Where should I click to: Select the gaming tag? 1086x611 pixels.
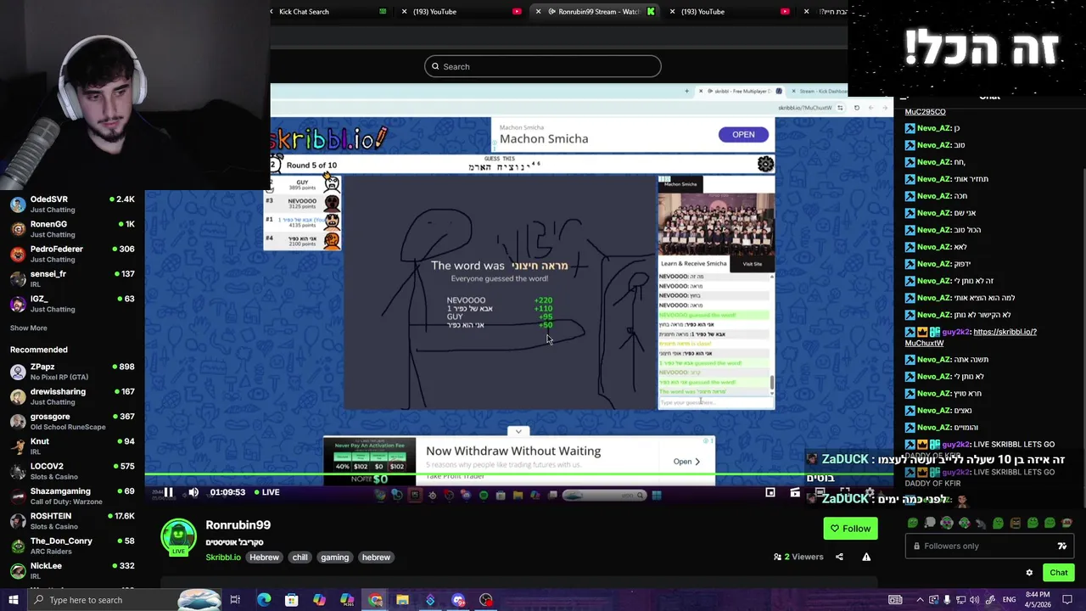334,558
